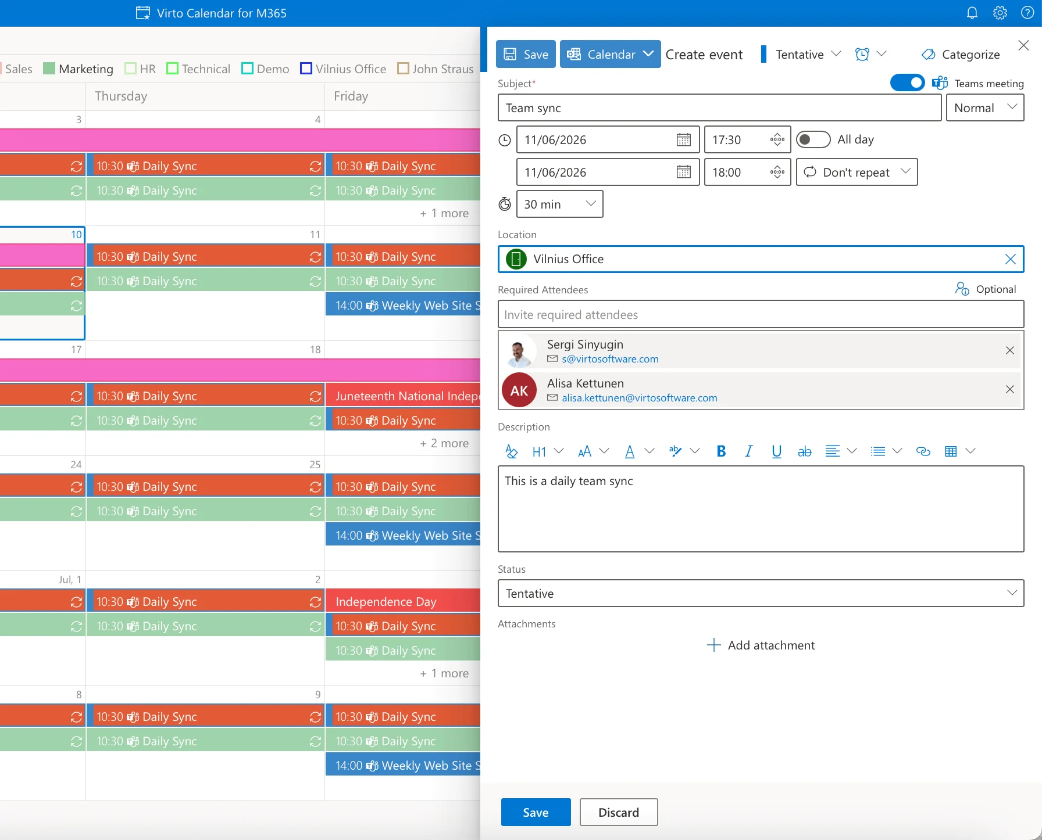
Task: Enable the All day toggle
Action: tap(813, 139)
